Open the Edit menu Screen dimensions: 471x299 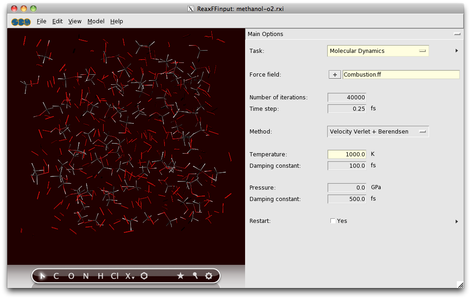coord(58,21)
